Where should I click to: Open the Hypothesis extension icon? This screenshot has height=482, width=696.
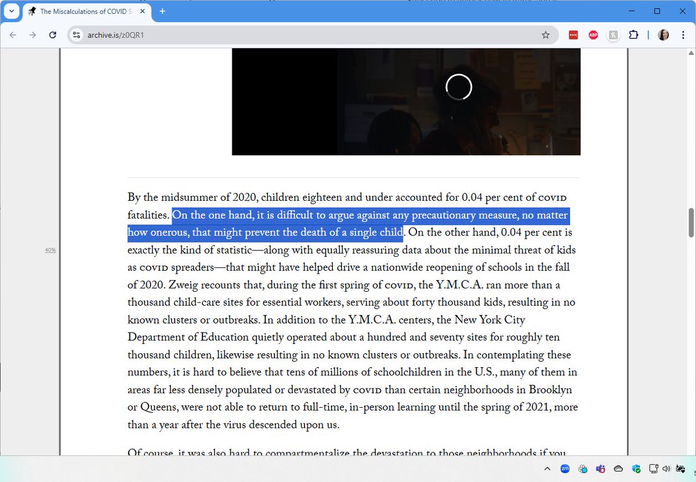[613, 35]
